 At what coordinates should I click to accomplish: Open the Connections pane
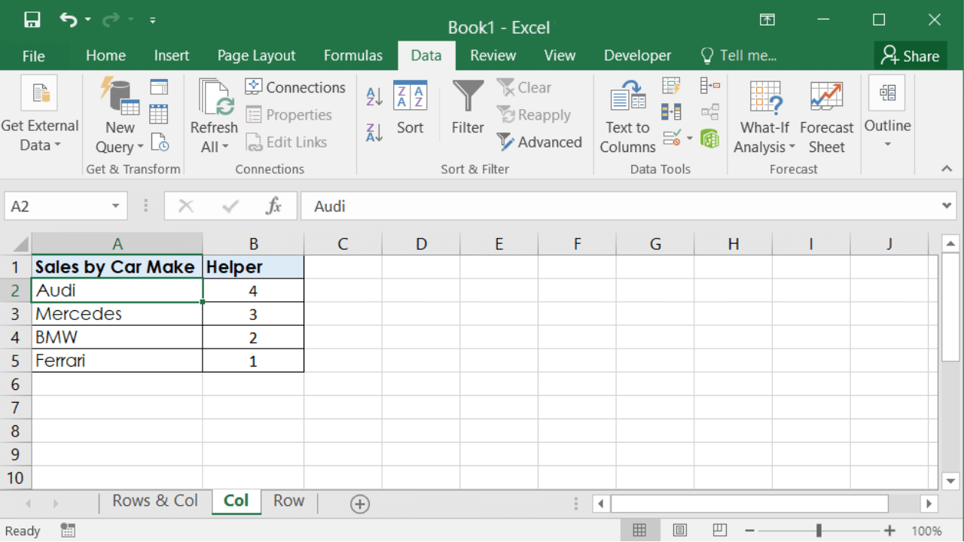pos(295,87)
